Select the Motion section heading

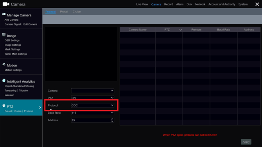[12, 65]
